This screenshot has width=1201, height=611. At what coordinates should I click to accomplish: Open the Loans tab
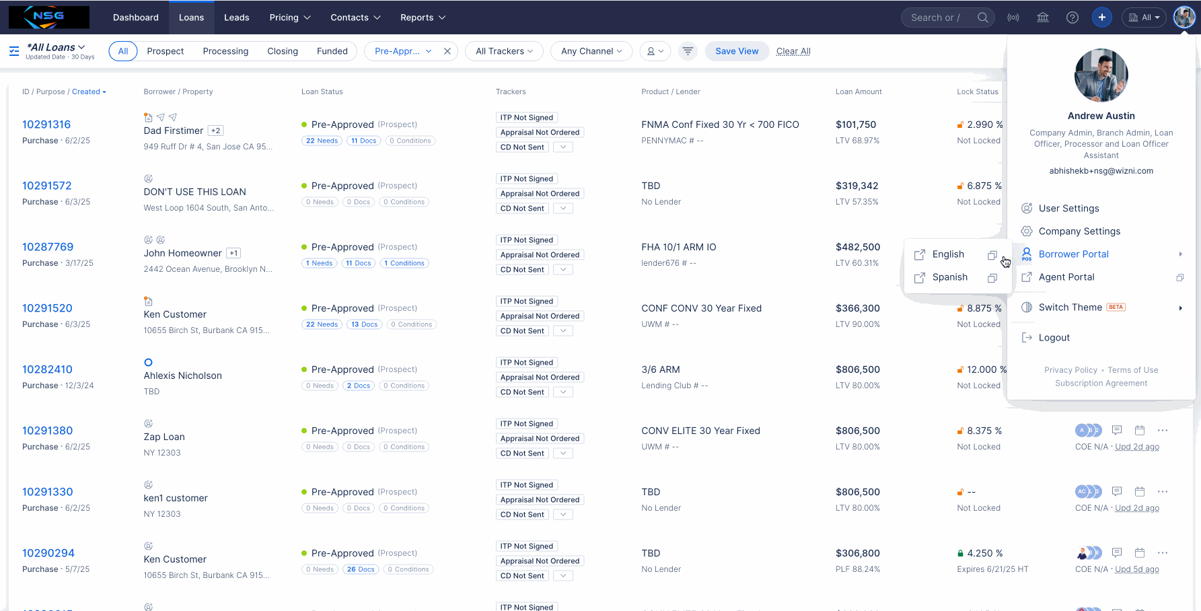191,17
